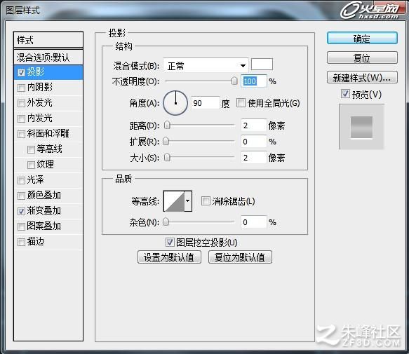Viewport: 409px width, 354px height.
Task: Click the 确定 button
Action: point(362,39)
